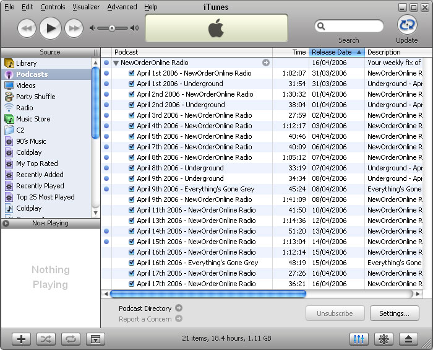
Task: Open Radio in the Source list
Action: pos(46,108)
